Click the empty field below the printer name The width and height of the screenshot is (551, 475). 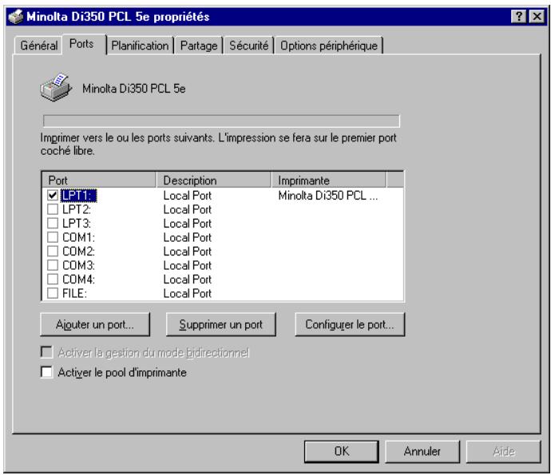click(x=221, y=121)
